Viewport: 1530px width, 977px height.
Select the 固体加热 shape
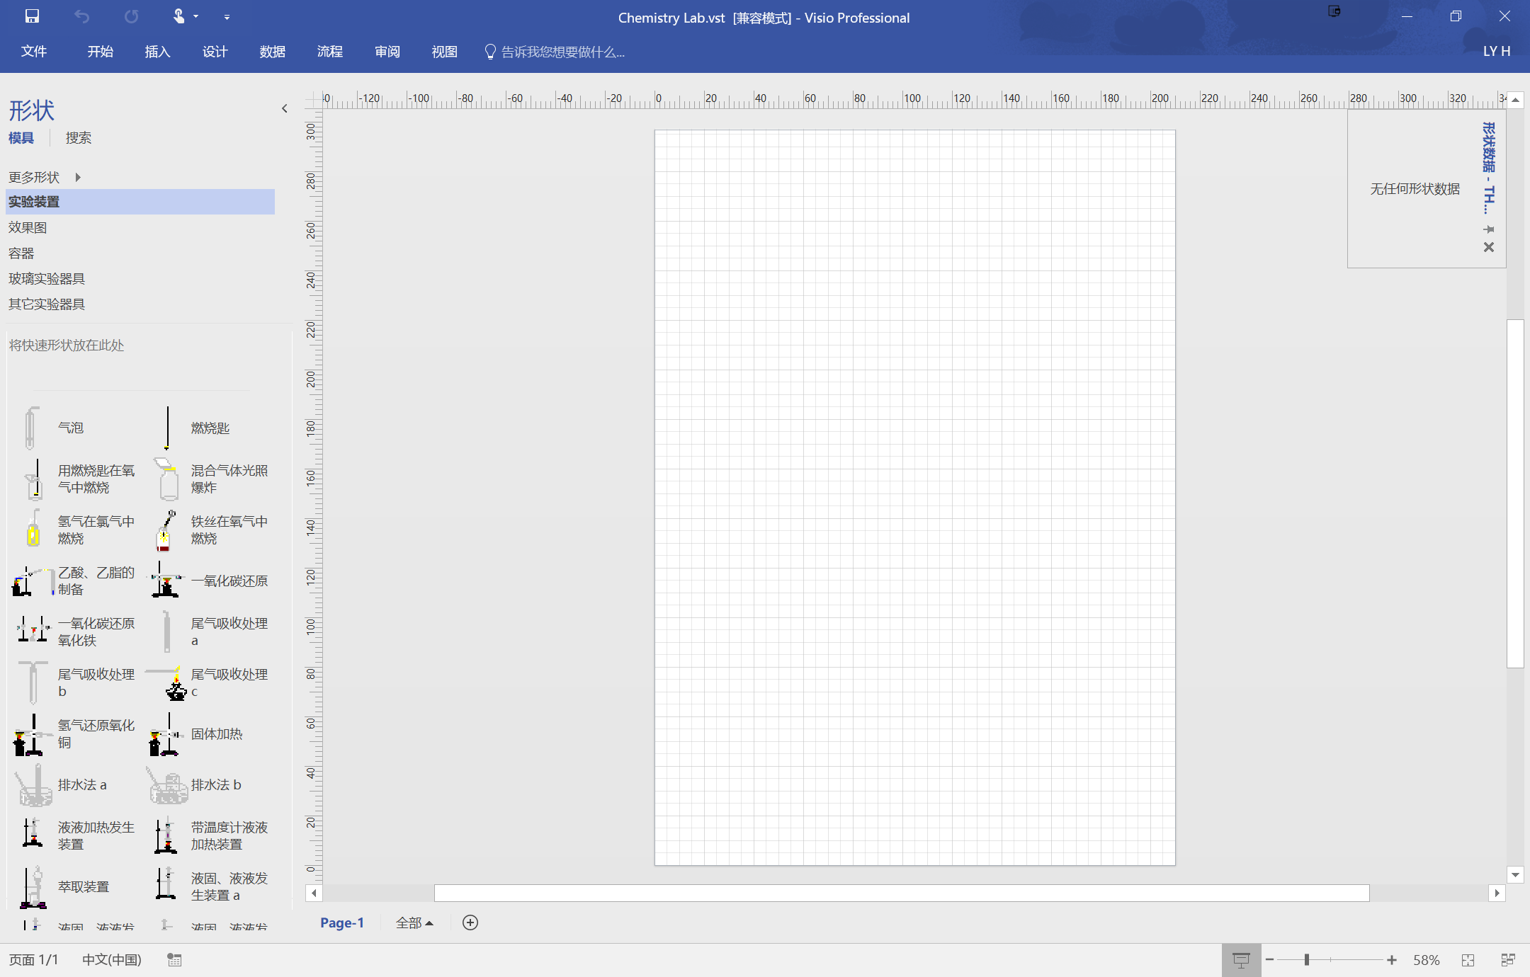[217, 734]
